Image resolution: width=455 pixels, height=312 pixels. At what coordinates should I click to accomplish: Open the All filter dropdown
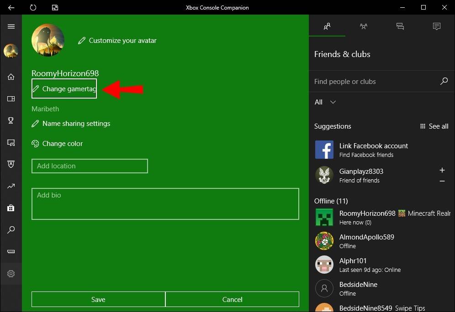click(325, 102)
